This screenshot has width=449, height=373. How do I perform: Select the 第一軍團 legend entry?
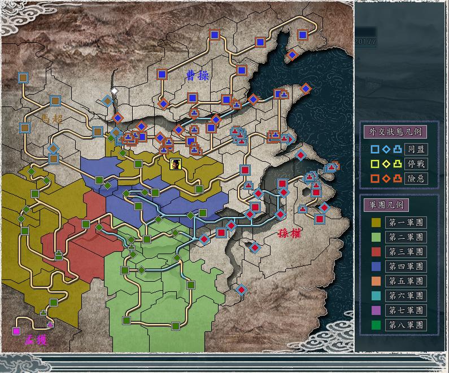coord(406,223)
